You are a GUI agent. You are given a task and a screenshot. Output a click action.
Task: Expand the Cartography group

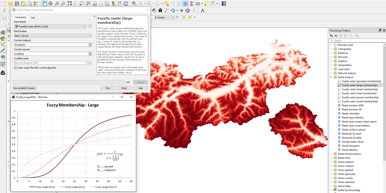pos(331,49)
